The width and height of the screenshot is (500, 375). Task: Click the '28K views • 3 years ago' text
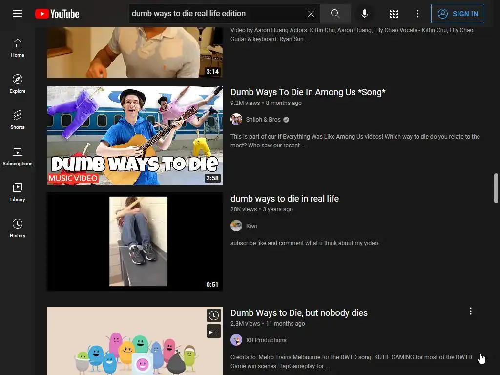coord(262,209)
